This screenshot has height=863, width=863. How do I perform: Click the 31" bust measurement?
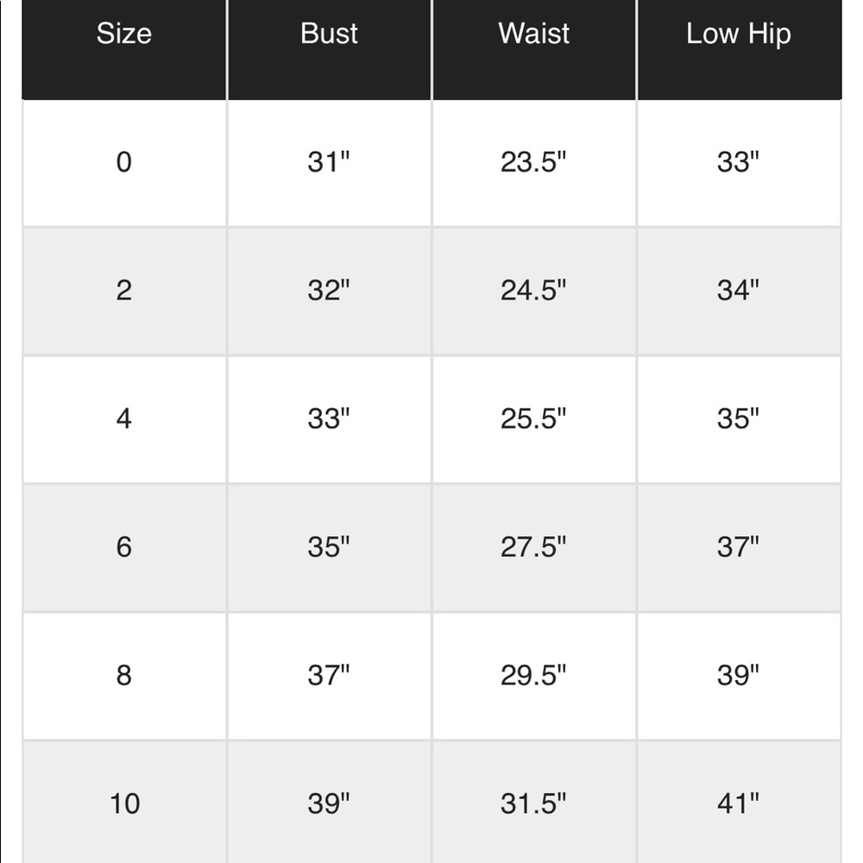[329, 162]
